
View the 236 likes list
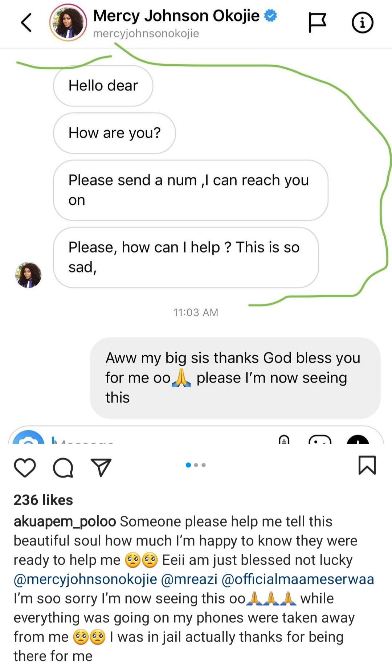coord(43,500)
